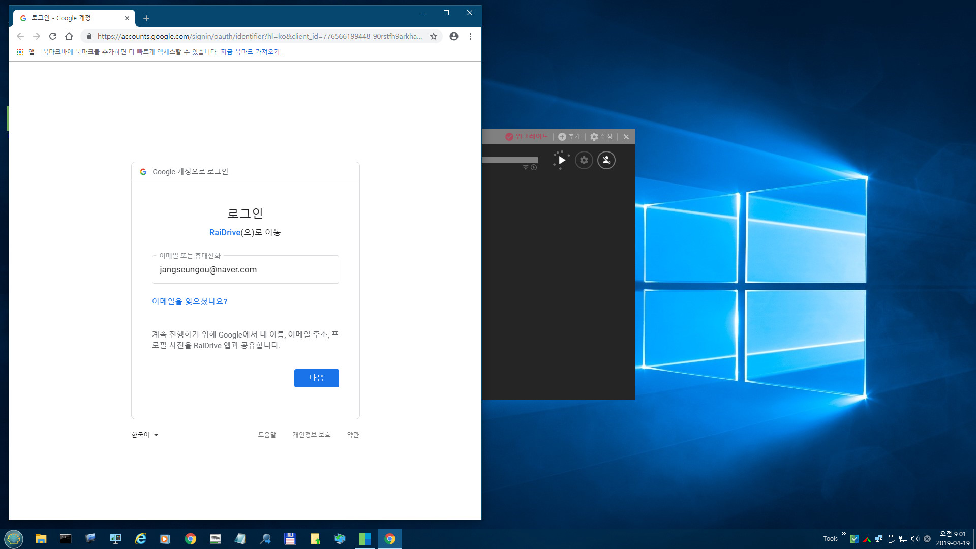Click the RaiDrive connect play button
This screenshot has height=549, width=976.
click(561, 160)
